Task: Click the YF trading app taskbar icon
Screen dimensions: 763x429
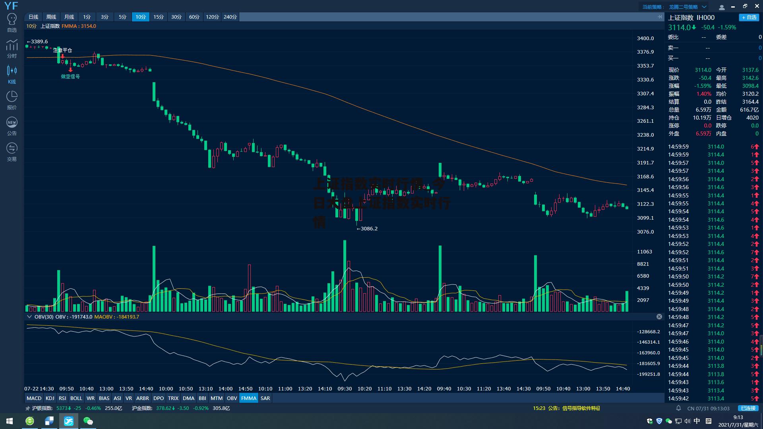Action: (69, 421)
